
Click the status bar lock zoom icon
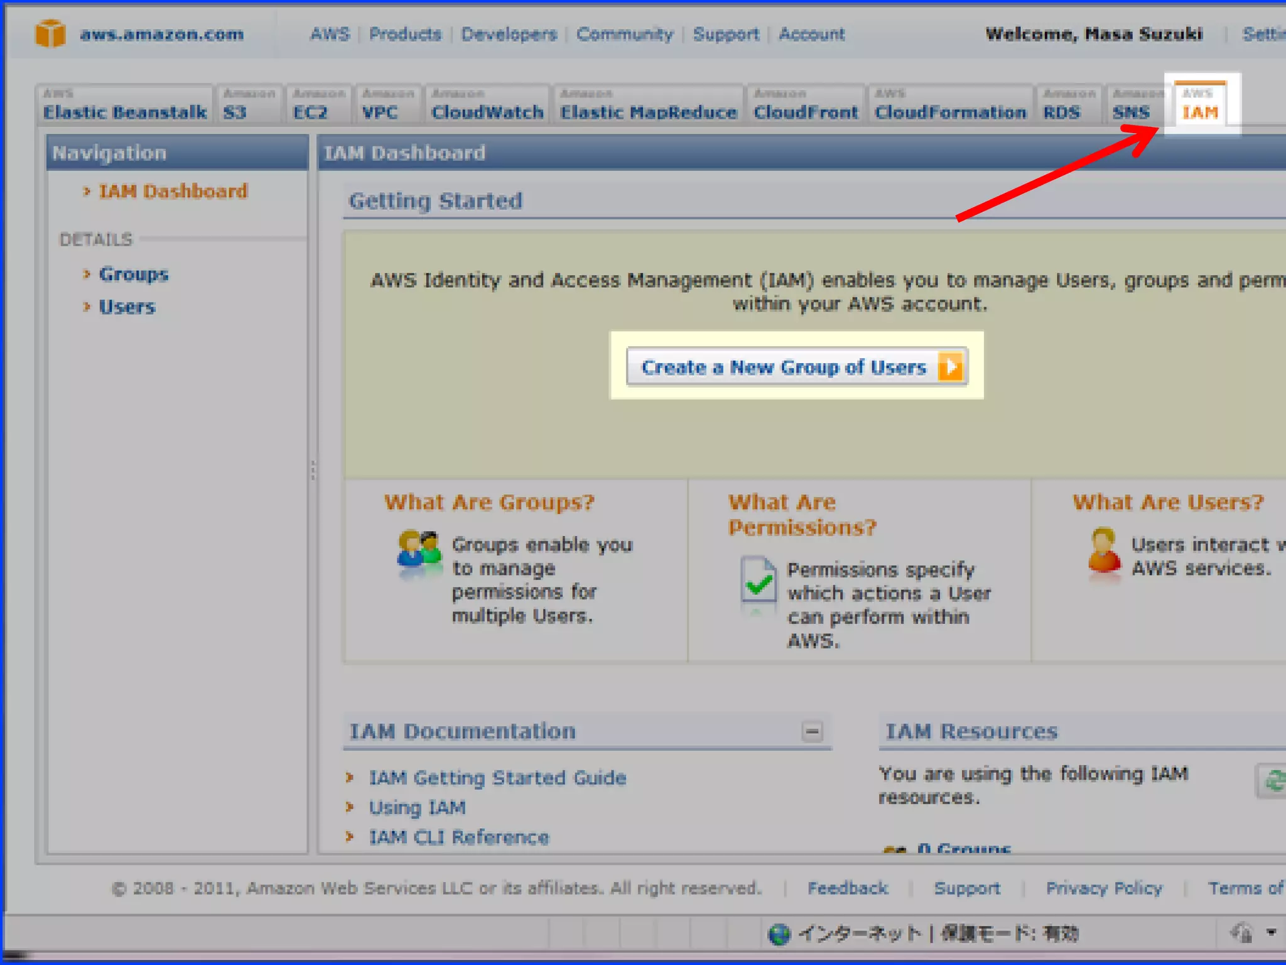pos(1242,933)
